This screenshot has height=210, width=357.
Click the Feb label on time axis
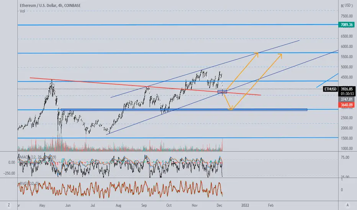tap(270, 205)
